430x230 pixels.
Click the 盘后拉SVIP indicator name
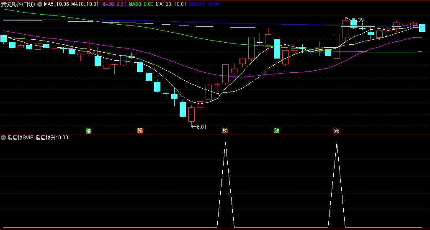click(x=20, y=138)
